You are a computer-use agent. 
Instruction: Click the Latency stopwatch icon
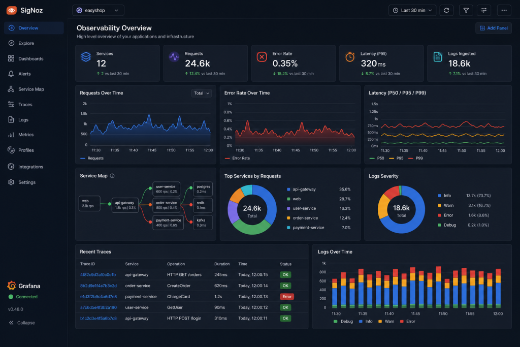pyautogui.click(x=350, y=57)
